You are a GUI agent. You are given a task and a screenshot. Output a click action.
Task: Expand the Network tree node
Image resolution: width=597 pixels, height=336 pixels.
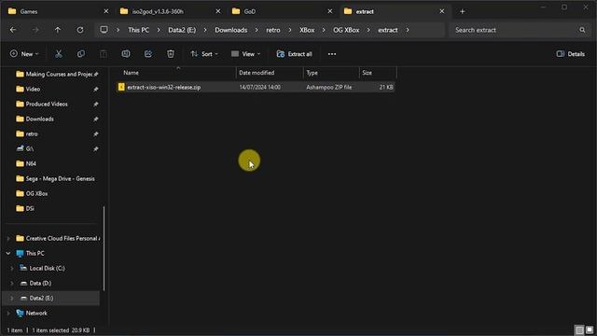click(x=8, y=314)
